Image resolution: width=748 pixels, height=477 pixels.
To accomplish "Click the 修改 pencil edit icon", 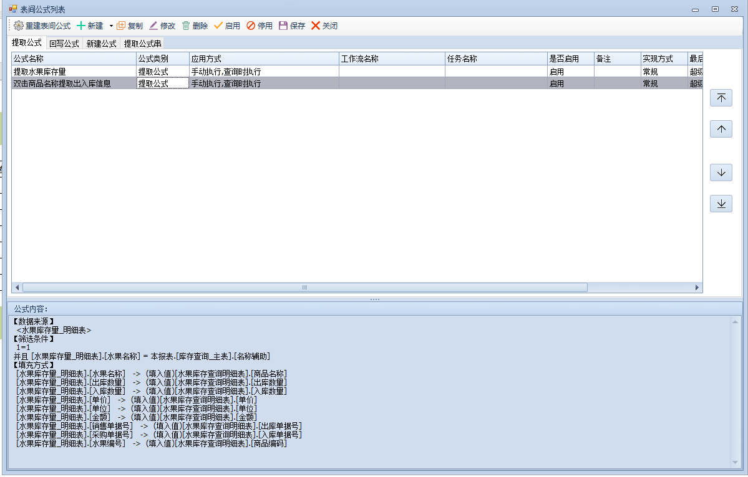I will (x=153, y=26).
